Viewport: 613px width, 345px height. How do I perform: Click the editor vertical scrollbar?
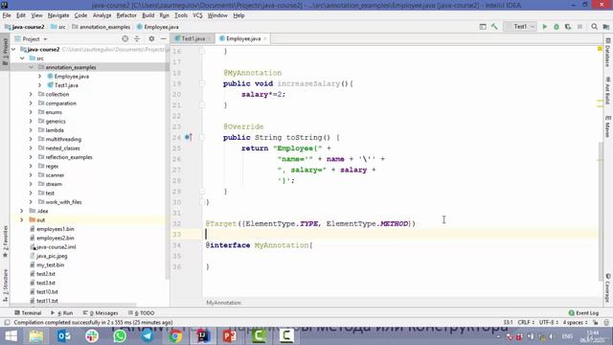pos(601,211)
